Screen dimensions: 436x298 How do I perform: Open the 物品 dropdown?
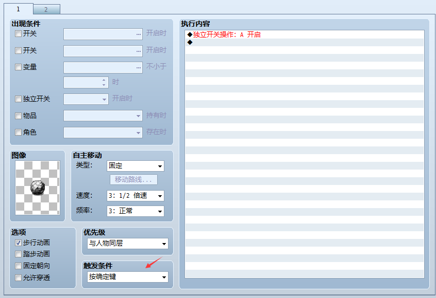pos(103,116)
